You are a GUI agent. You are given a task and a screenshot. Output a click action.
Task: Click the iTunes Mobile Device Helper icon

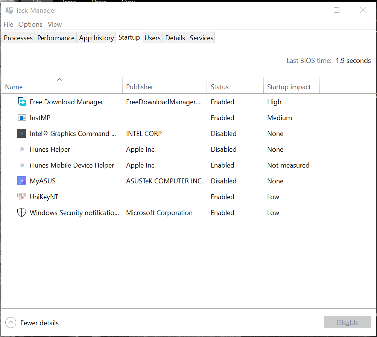click(x=22, y=165)
